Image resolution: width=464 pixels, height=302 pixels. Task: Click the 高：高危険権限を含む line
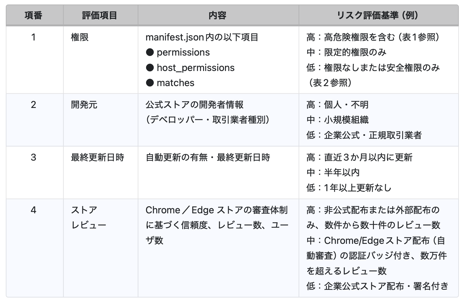coord(373,37)
